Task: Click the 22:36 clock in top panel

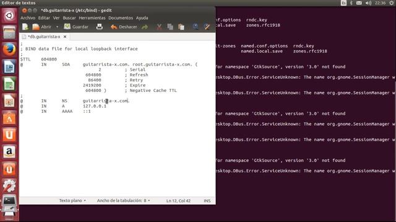Action: (x=380, y=3)
